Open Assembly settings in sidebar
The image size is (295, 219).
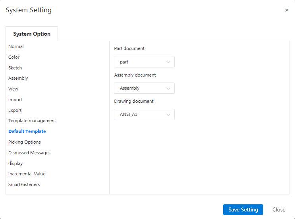pyautogui.click(x=18, y=78)
